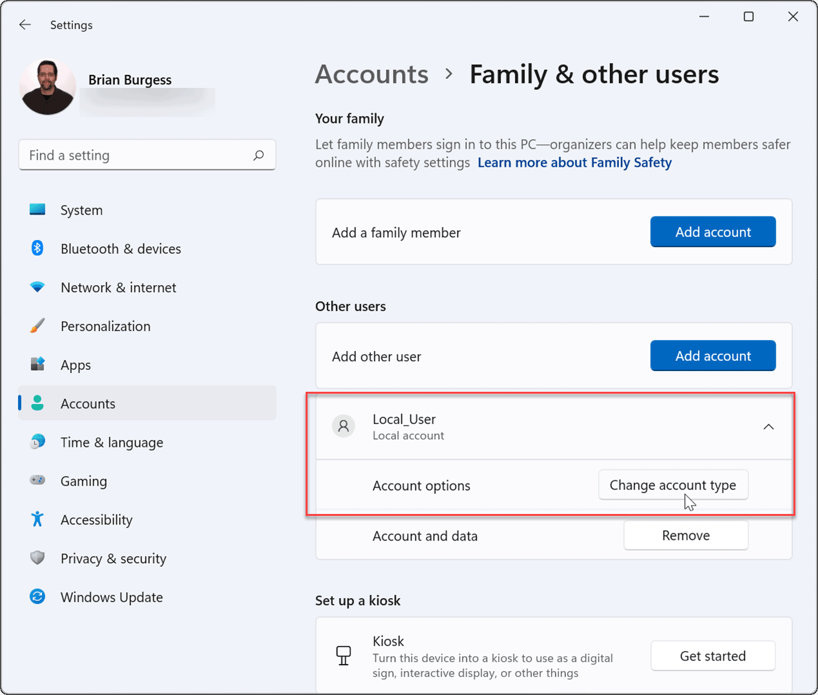Open Apps settings from sidebar
Image resolution: width=818 pixels, height=695 pixels.
(x=76, y=365)
